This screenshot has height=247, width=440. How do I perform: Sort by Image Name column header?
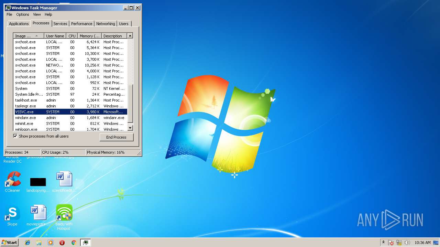click(x=29, y=36)
